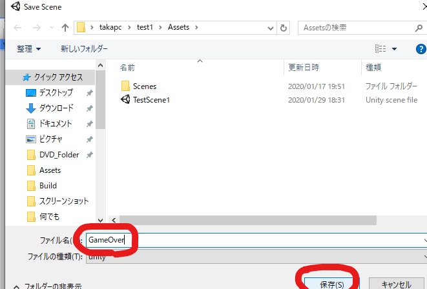Open デスクトップ in the sidebar
This screenshot has height=289, width=427.
[x=56, y=93]
